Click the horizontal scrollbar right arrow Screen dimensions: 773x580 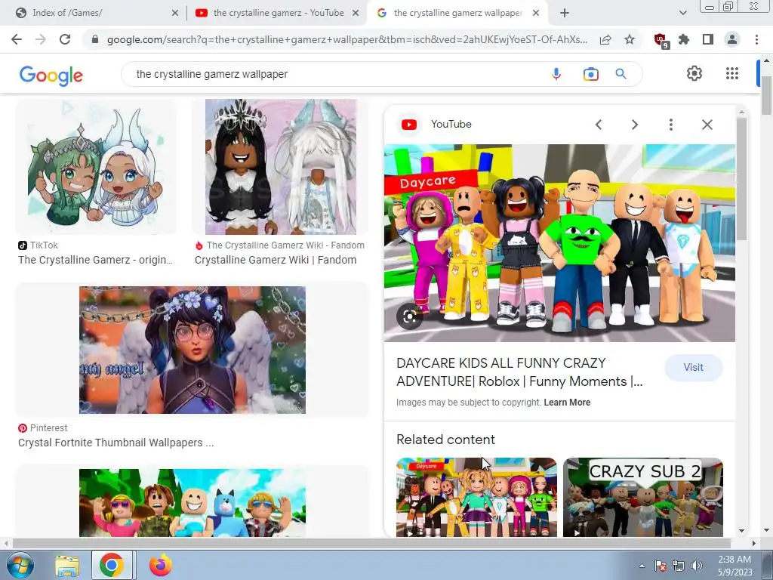[754, 544]
